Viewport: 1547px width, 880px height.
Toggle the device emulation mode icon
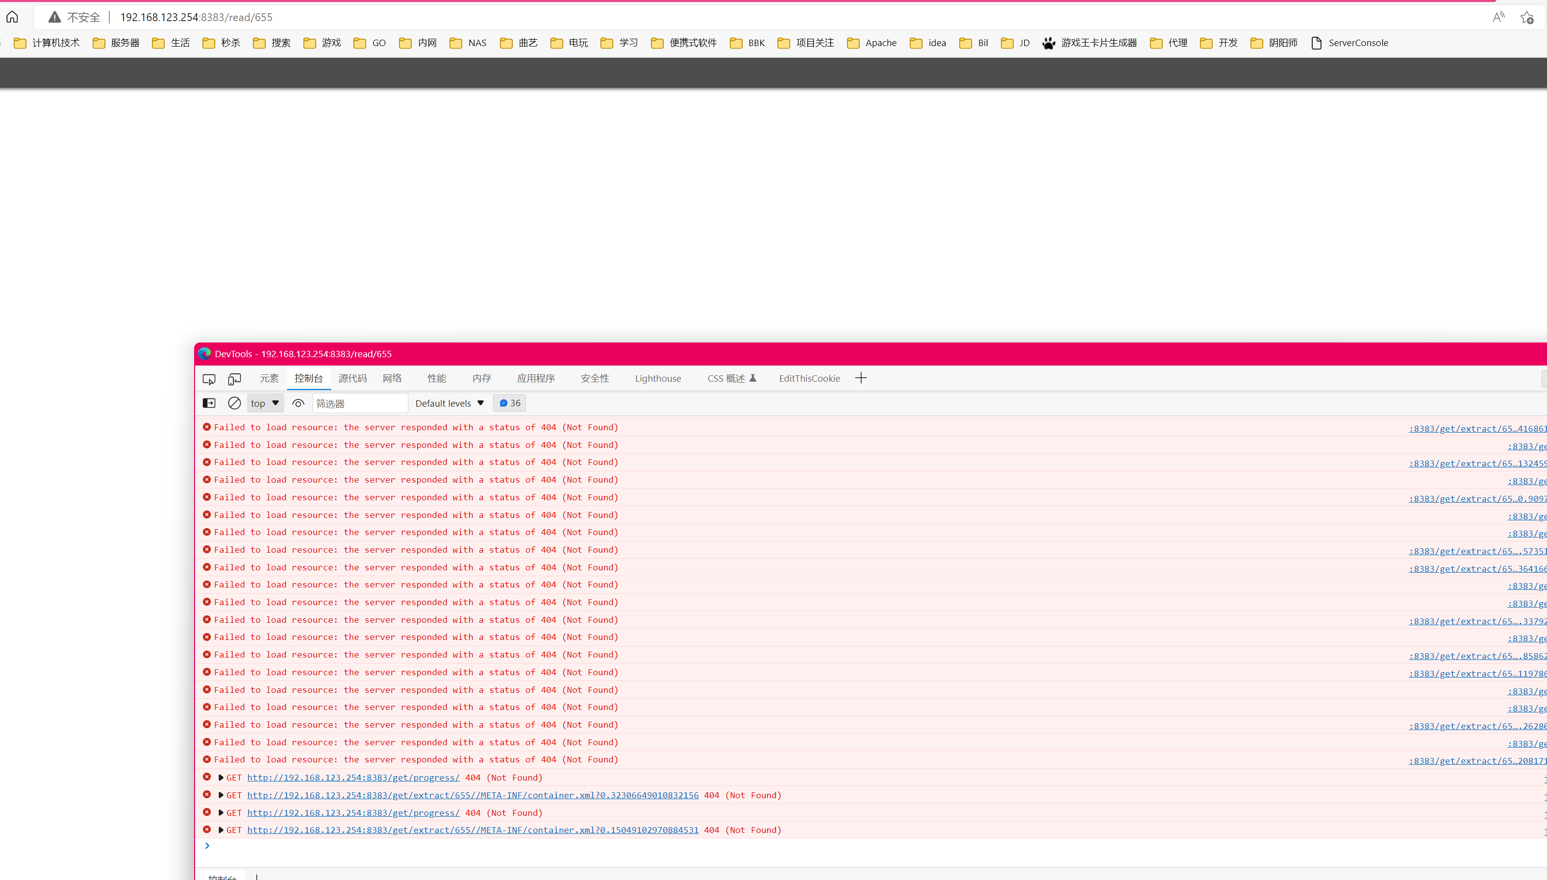235,379
